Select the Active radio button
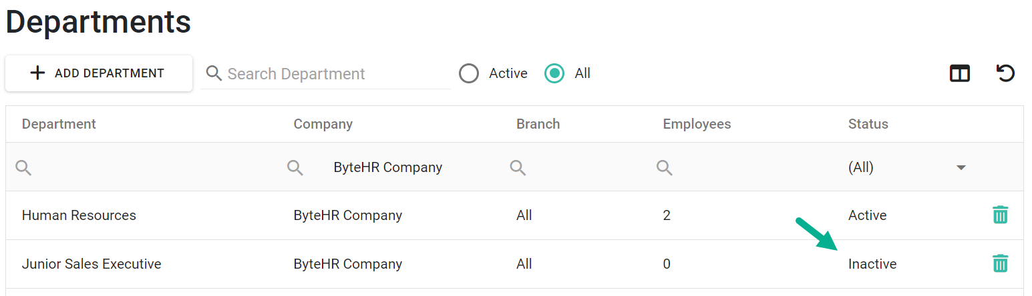This screenshot has width=1032, height=296. coord(469,73)
